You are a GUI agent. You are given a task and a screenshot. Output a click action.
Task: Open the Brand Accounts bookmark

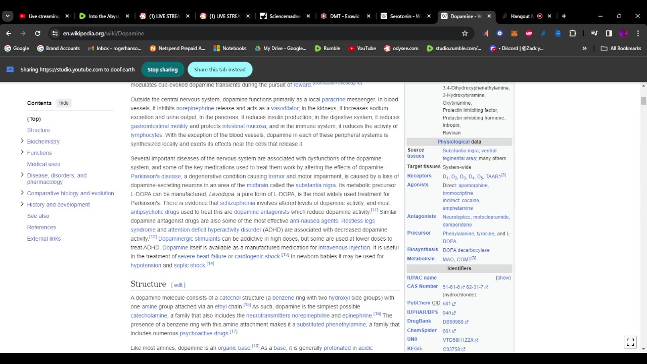pos(58,49)
